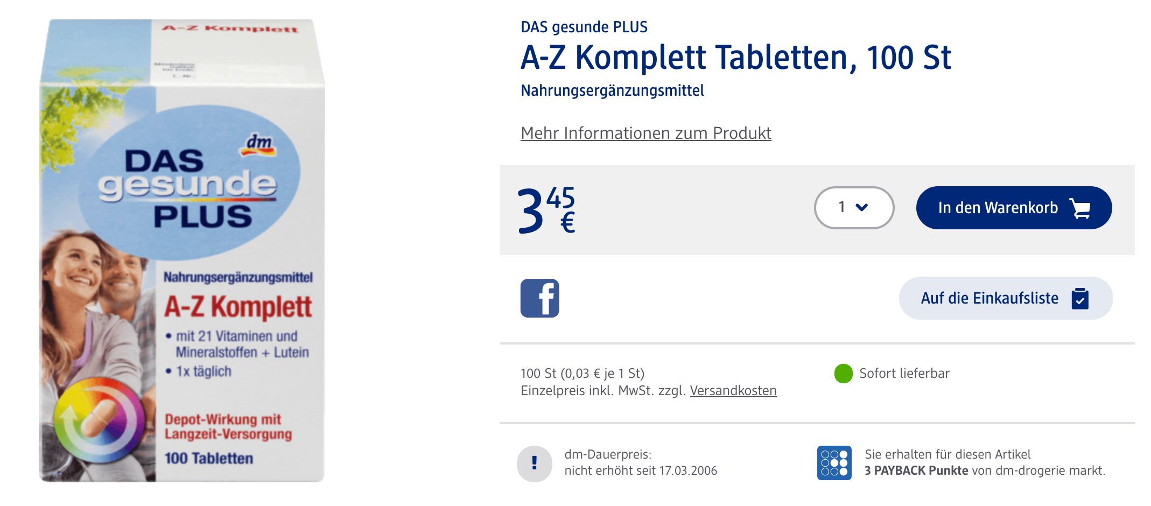Image resolution: width=1151 pixels, height=506 pixels.
Task: Click the 3 PAYBACK Punkte notice text
Action: click(x=984, y=463)
